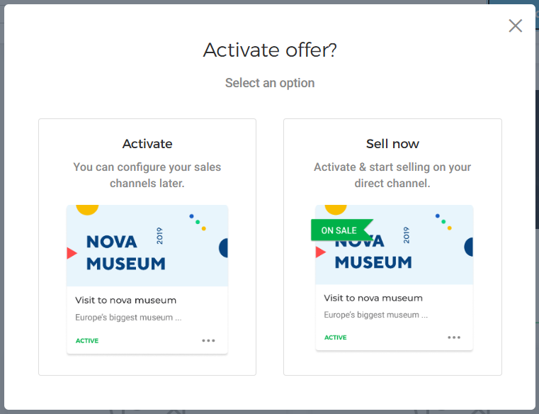The image size is (539, 414).
Task: Click yellow semicircle in Activate card banner
Action: click(86, 210)
